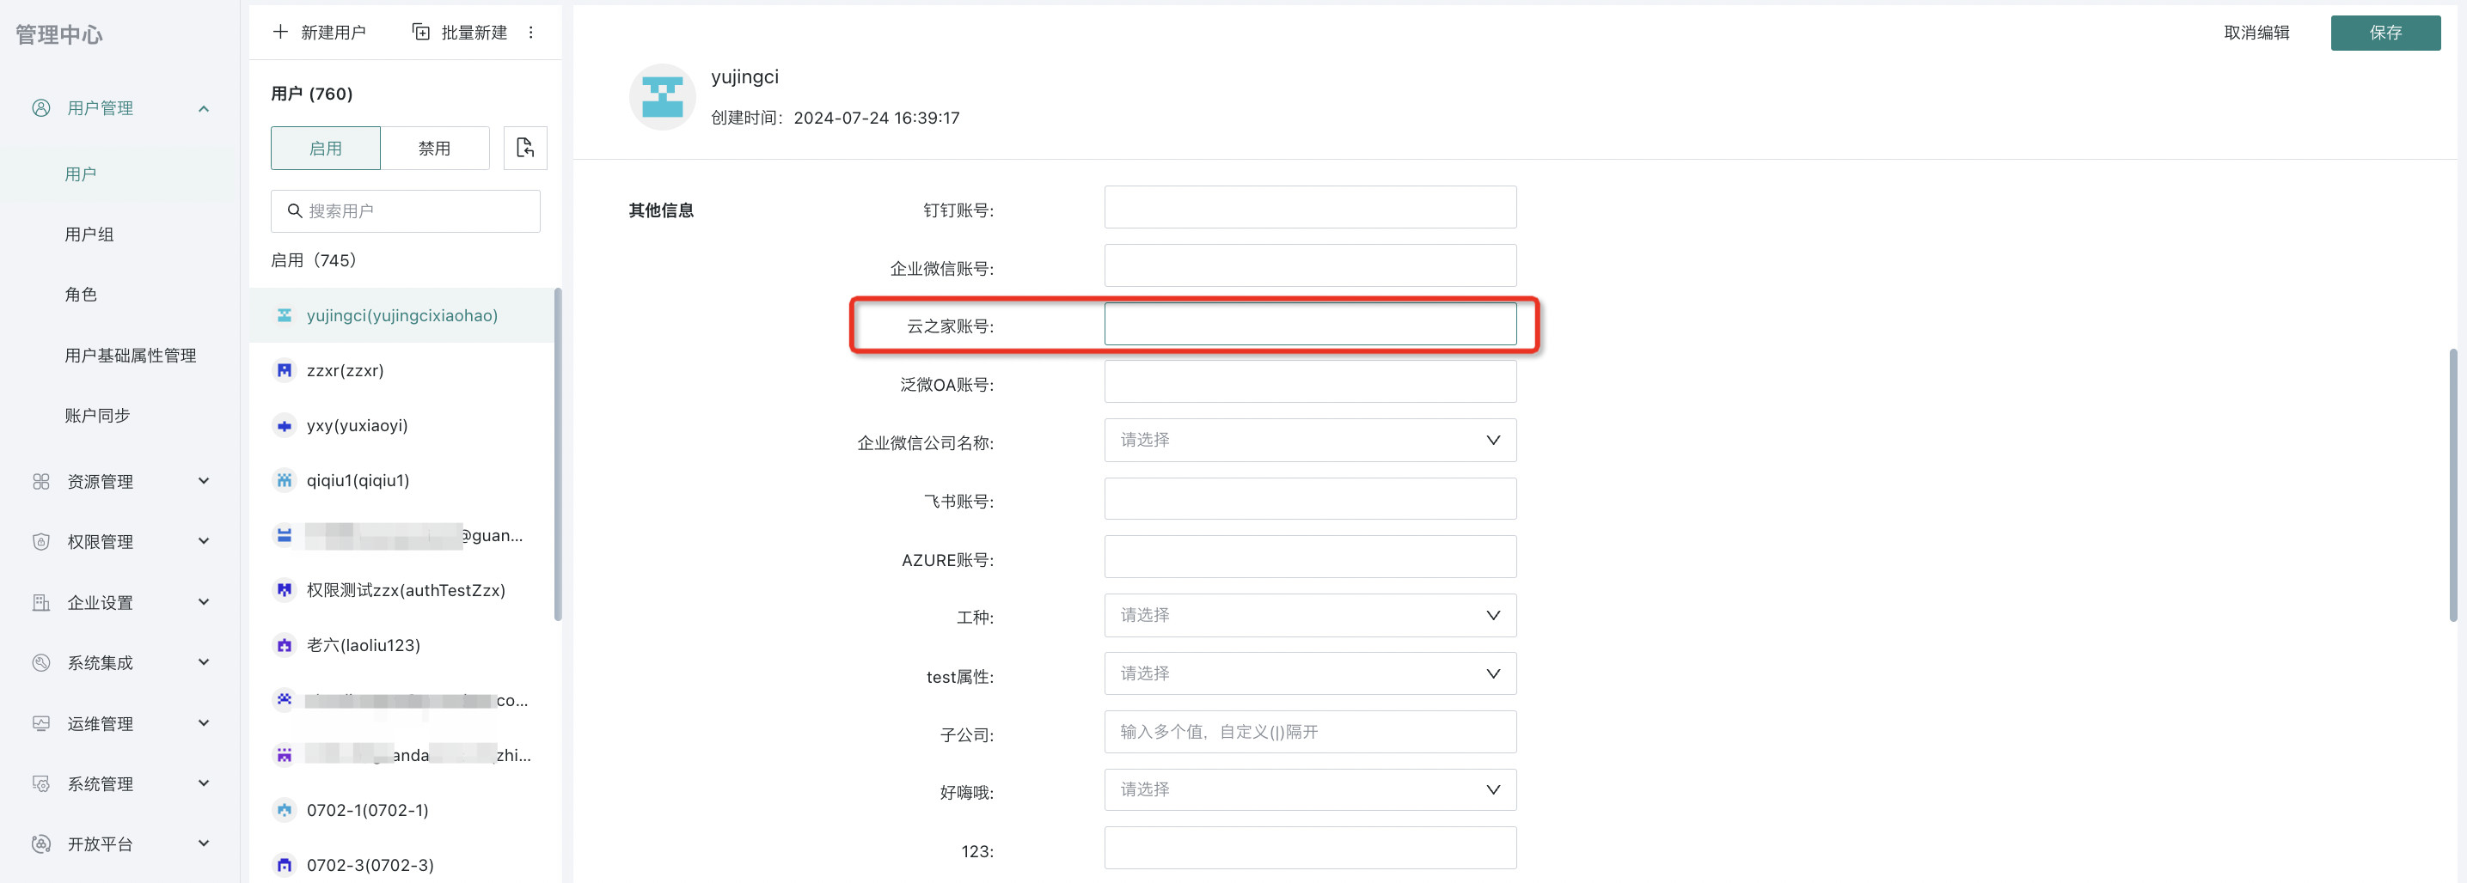Click the 批量新建 batch create icon
The image size is (2467, 883).
pos(421,33)
